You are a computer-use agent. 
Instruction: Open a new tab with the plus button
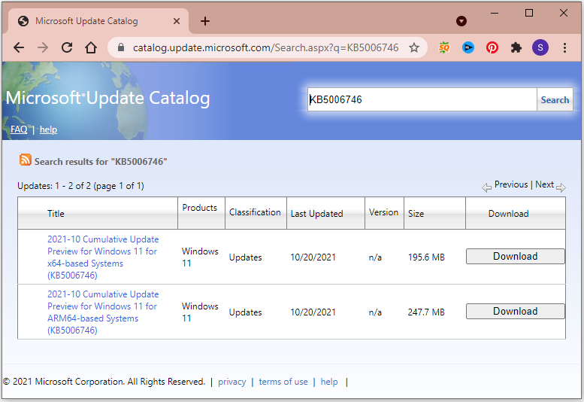click(x=205, y=21)
